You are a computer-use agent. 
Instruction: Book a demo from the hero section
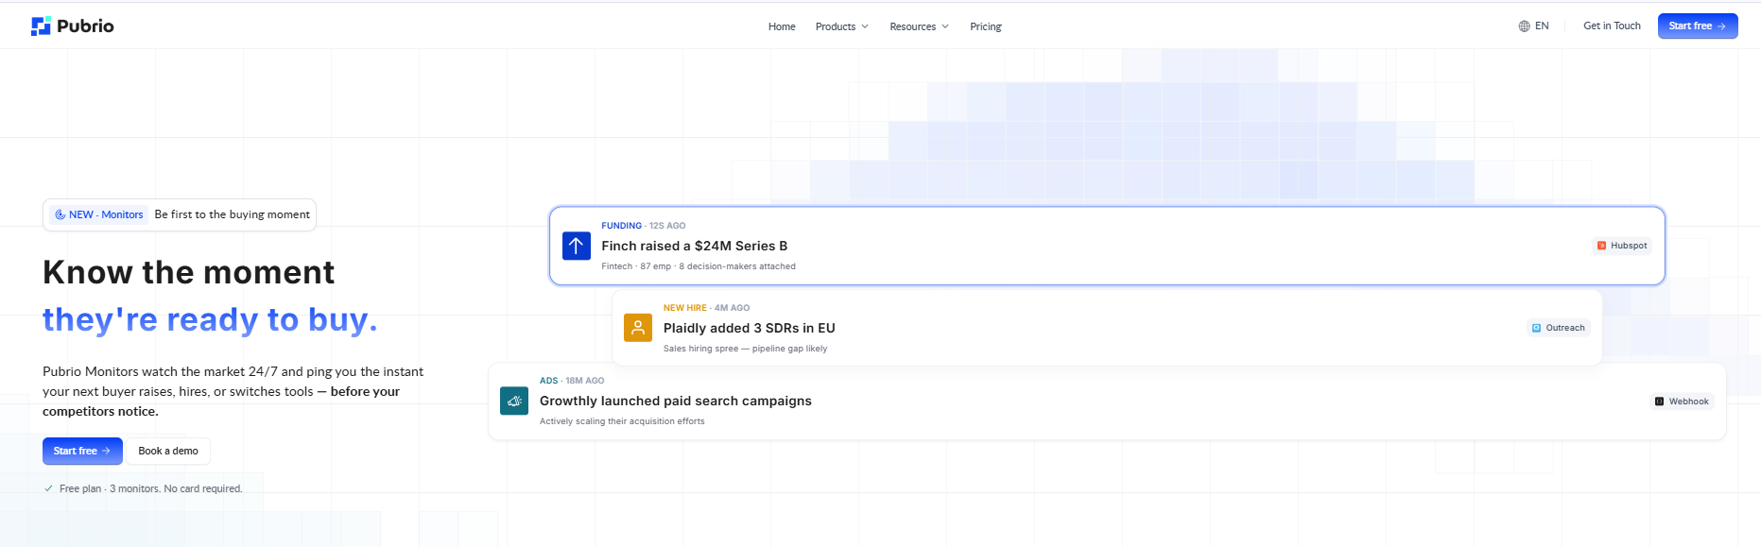tap(168, 451)
